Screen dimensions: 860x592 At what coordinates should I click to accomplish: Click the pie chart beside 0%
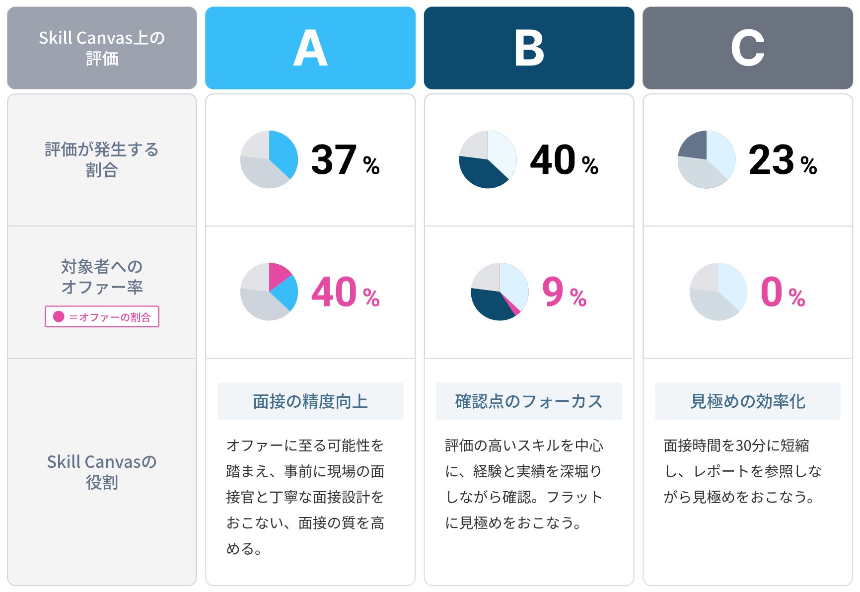point(718,292)
